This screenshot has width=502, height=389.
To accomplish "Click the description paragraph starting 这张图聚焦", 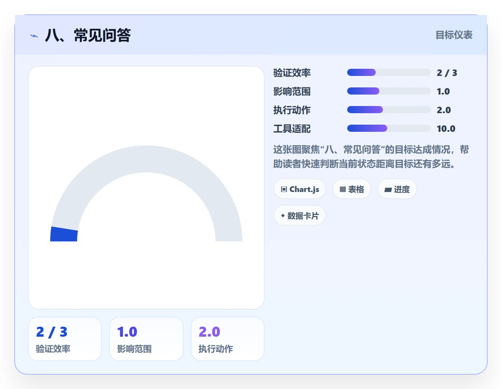I will click(371, 157).
